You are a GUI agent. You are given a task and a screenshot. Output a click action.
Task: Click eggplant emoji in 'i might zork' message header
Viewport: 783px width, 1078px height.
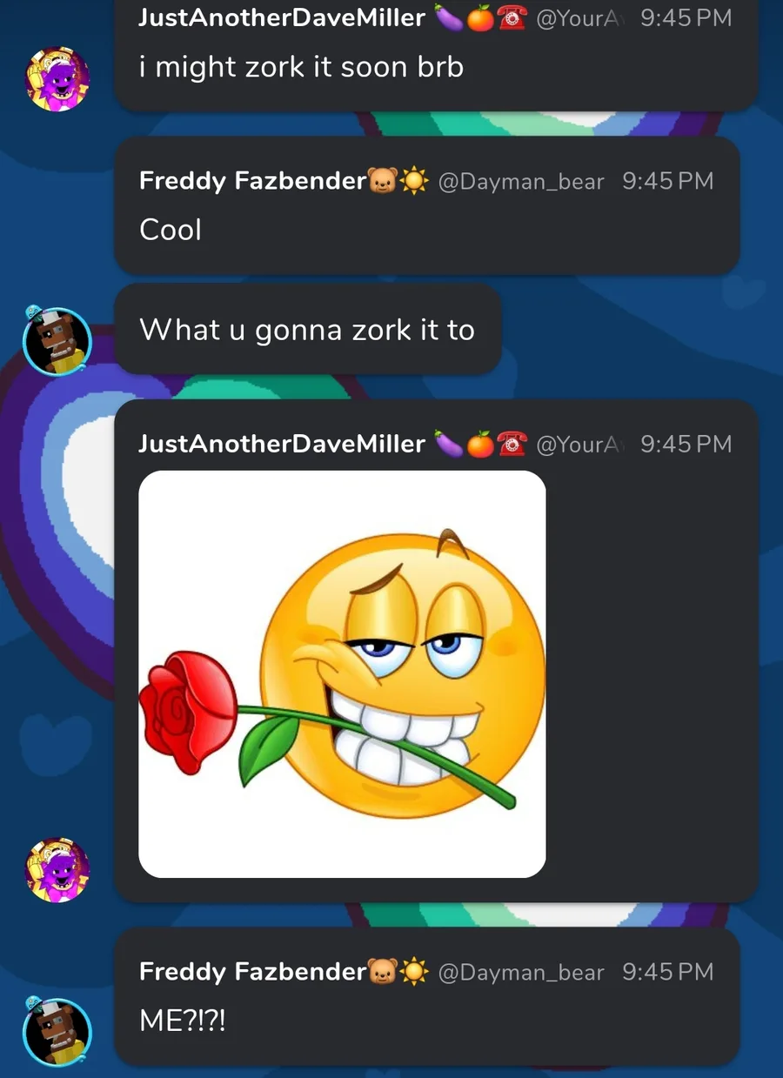448,17
